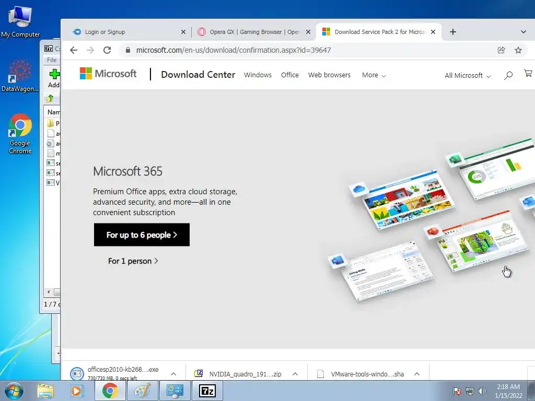
Task: Click the Control Panel taskbar button
Action: 175,391
